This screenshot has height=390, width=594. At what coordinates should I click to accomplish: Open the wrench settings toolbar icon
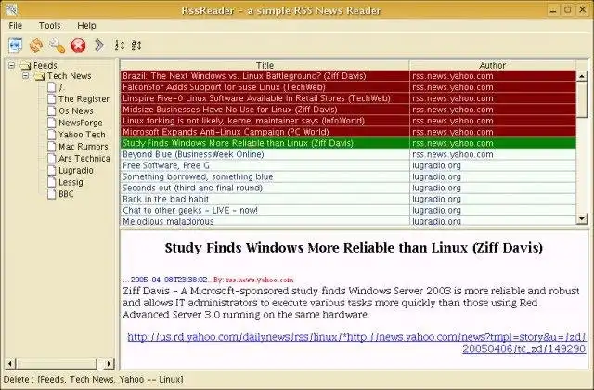tap(57, 45)
